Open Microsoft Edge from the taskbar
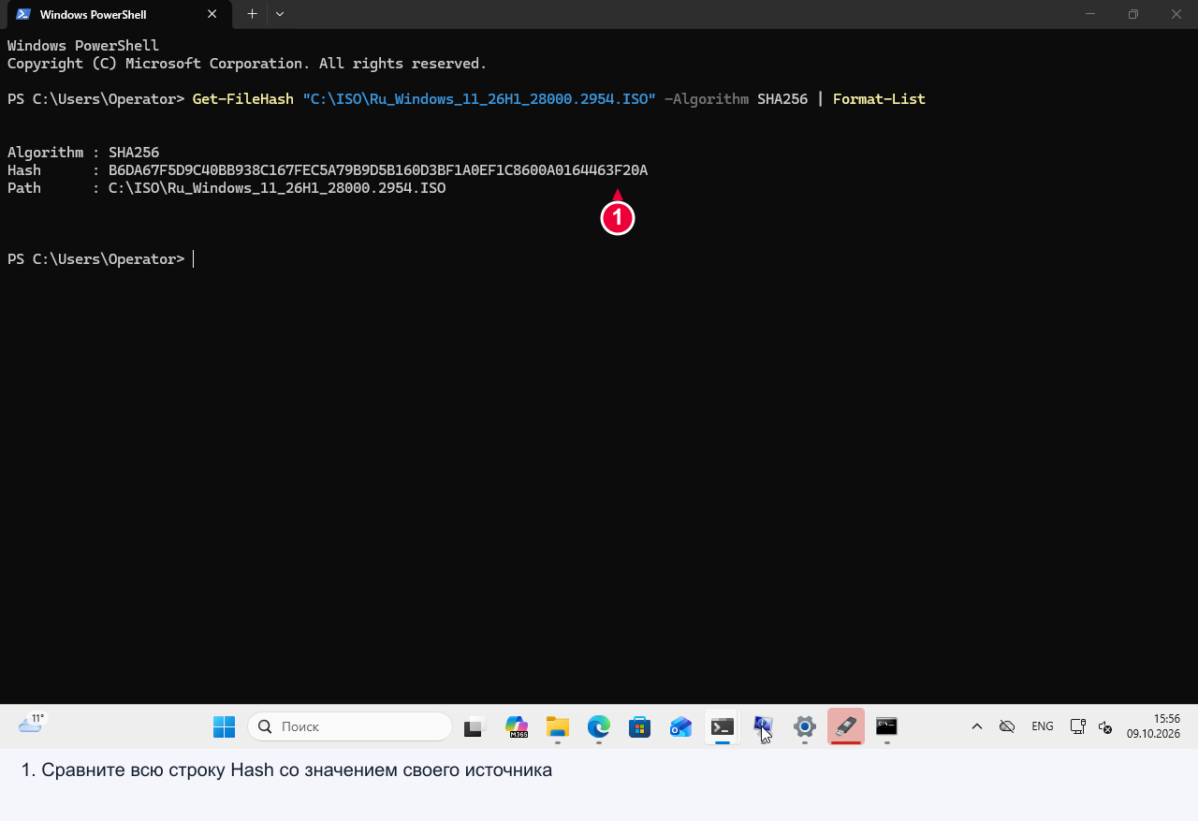Image resolution: width=1198 pixels, height=821 pixels. point(599,726)
